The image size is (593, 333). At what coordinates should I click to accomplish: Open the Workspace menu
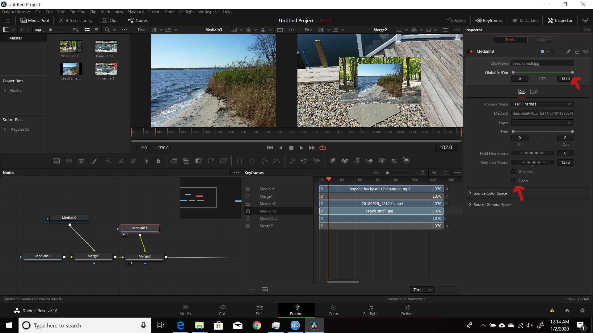coord(208,12)
